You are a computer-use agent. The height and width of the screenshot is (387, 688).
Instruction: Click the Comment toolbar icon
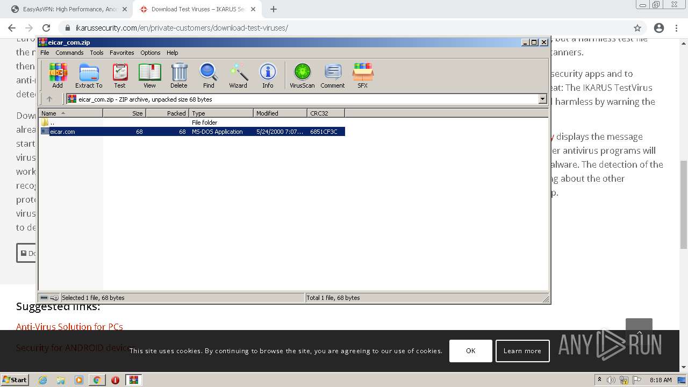coord(333,76)
